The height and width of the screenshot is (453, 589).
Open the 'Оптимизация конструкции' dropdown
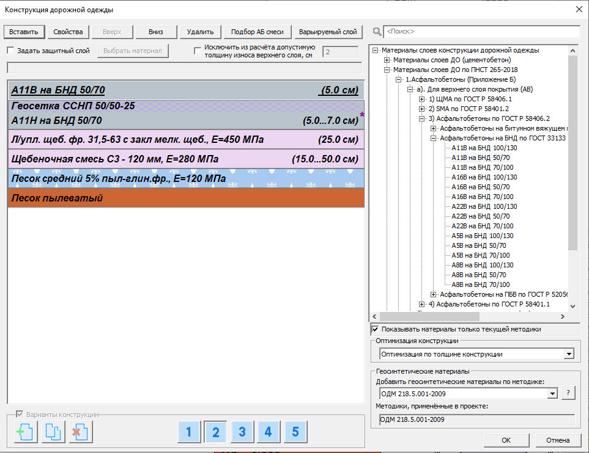pos(569,353)
